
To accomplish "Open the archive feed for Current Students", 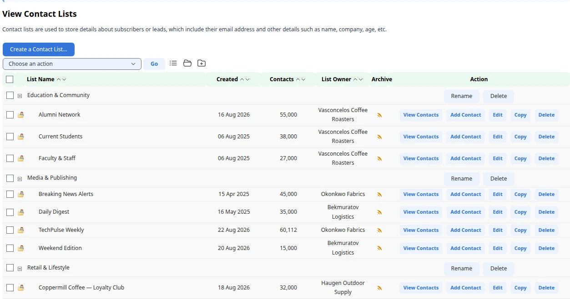I will (379, 137).
